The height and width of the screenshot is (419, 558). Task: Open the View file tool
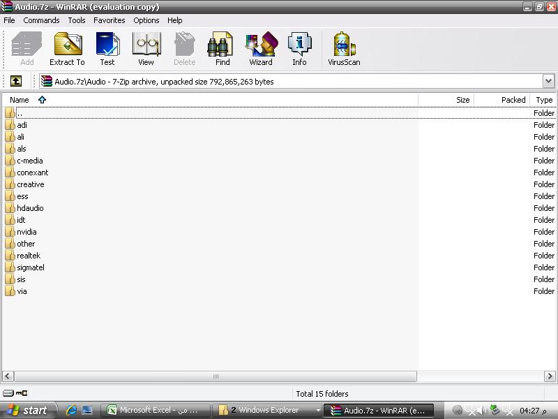click(146, 49)
